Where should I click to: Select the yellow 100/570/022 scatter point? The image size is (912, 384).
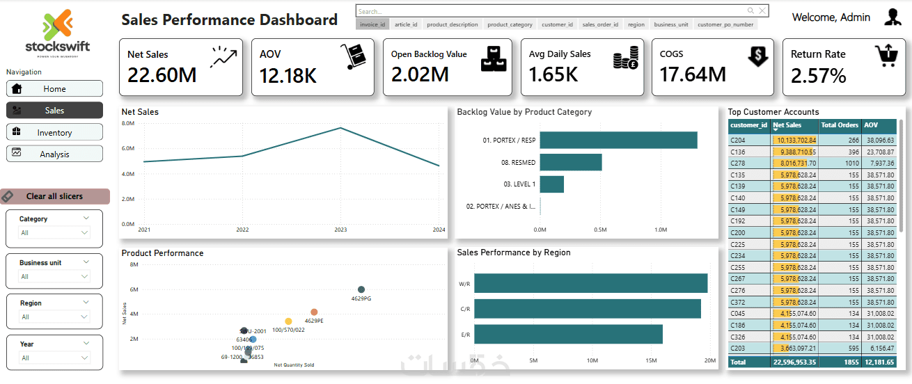point(288,321)
